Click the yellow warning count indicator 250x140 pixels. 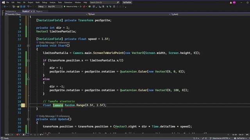24,135
